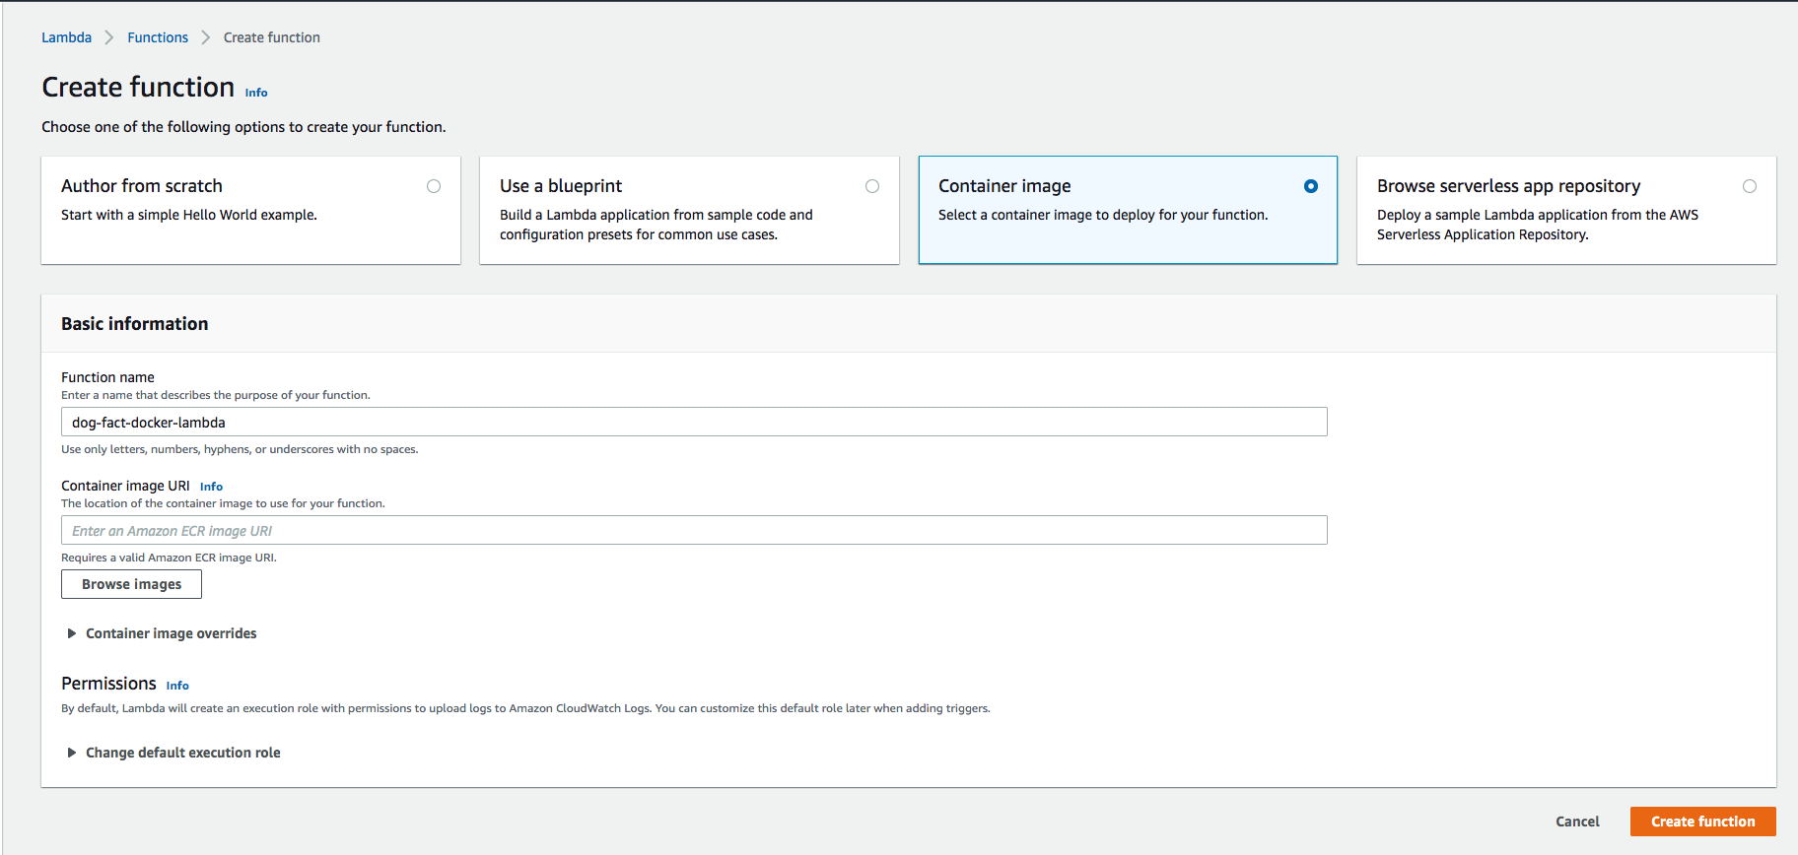Open Info link beside Container image URI
The image size is (1798, 855).
click(211, 487)
